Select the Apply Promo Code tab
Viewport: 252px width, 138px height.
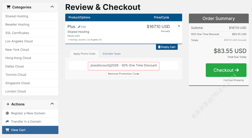click(84, 54)
